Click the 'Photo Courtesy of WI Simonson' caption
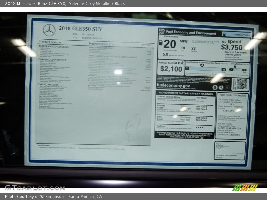 34,197
